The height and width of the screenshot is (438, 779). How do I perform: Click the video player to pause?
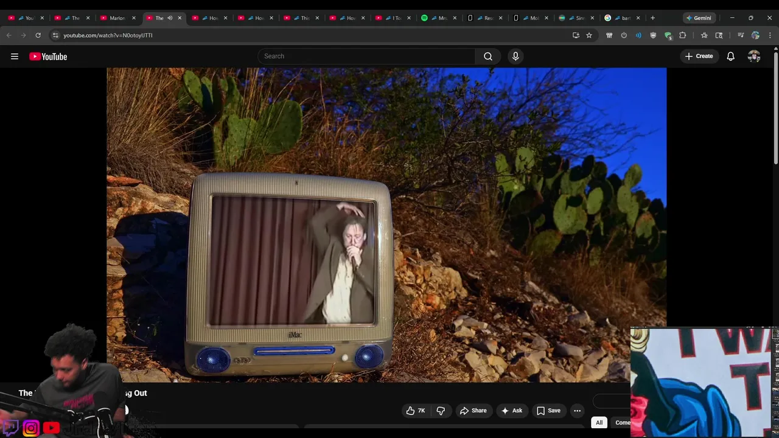[x=386, y=225]
